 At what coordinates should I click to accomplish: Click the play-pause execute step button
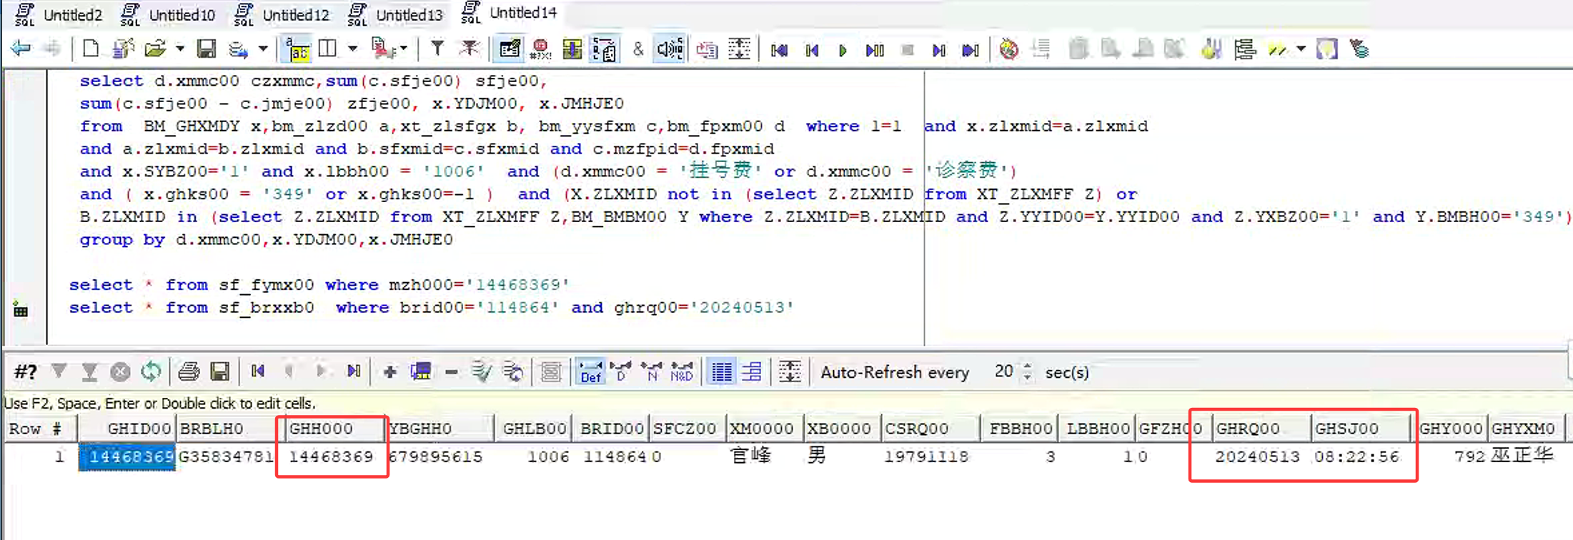875,50
